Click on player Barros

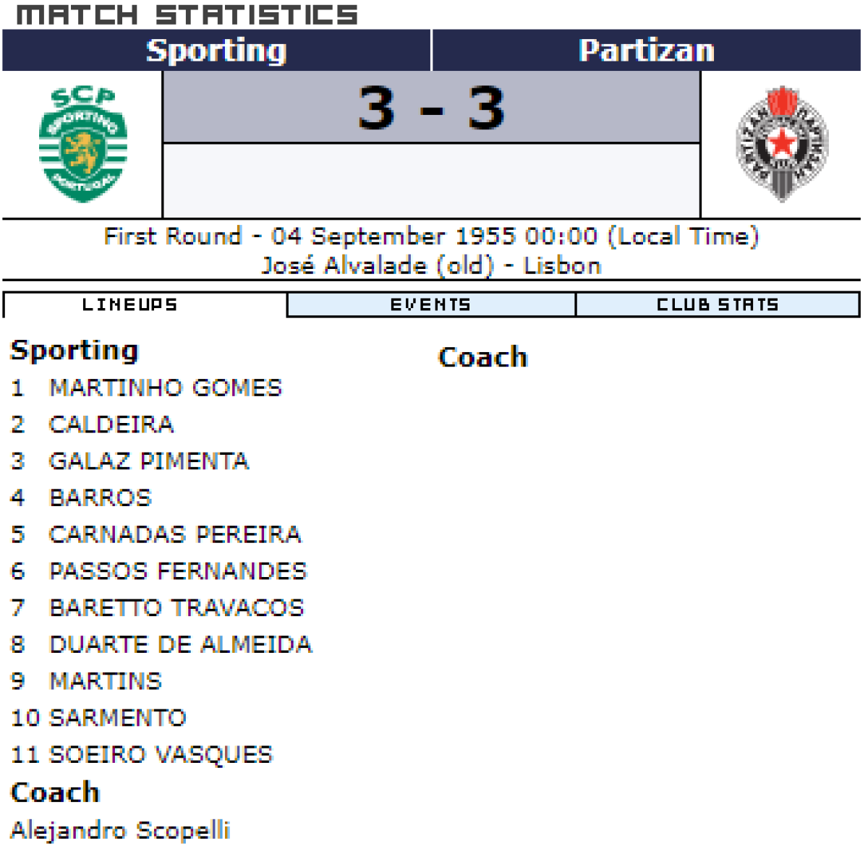pos(101,498)
